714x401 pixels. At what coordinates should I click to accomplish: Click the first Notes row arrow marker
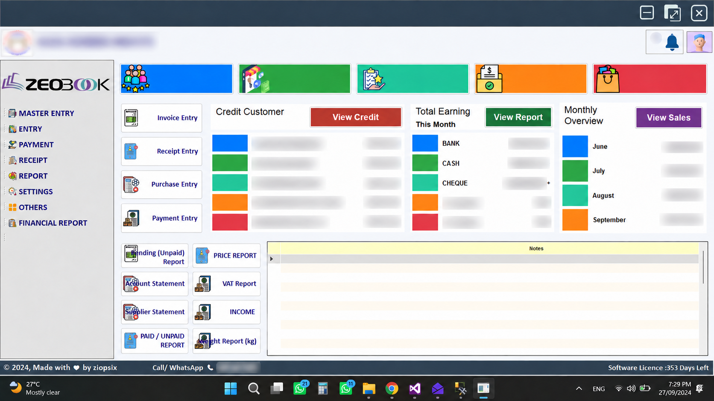click(272, 259)
